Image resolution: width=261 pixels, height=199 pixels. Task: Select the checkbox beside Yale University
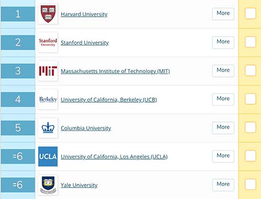(x=251, y=184)
